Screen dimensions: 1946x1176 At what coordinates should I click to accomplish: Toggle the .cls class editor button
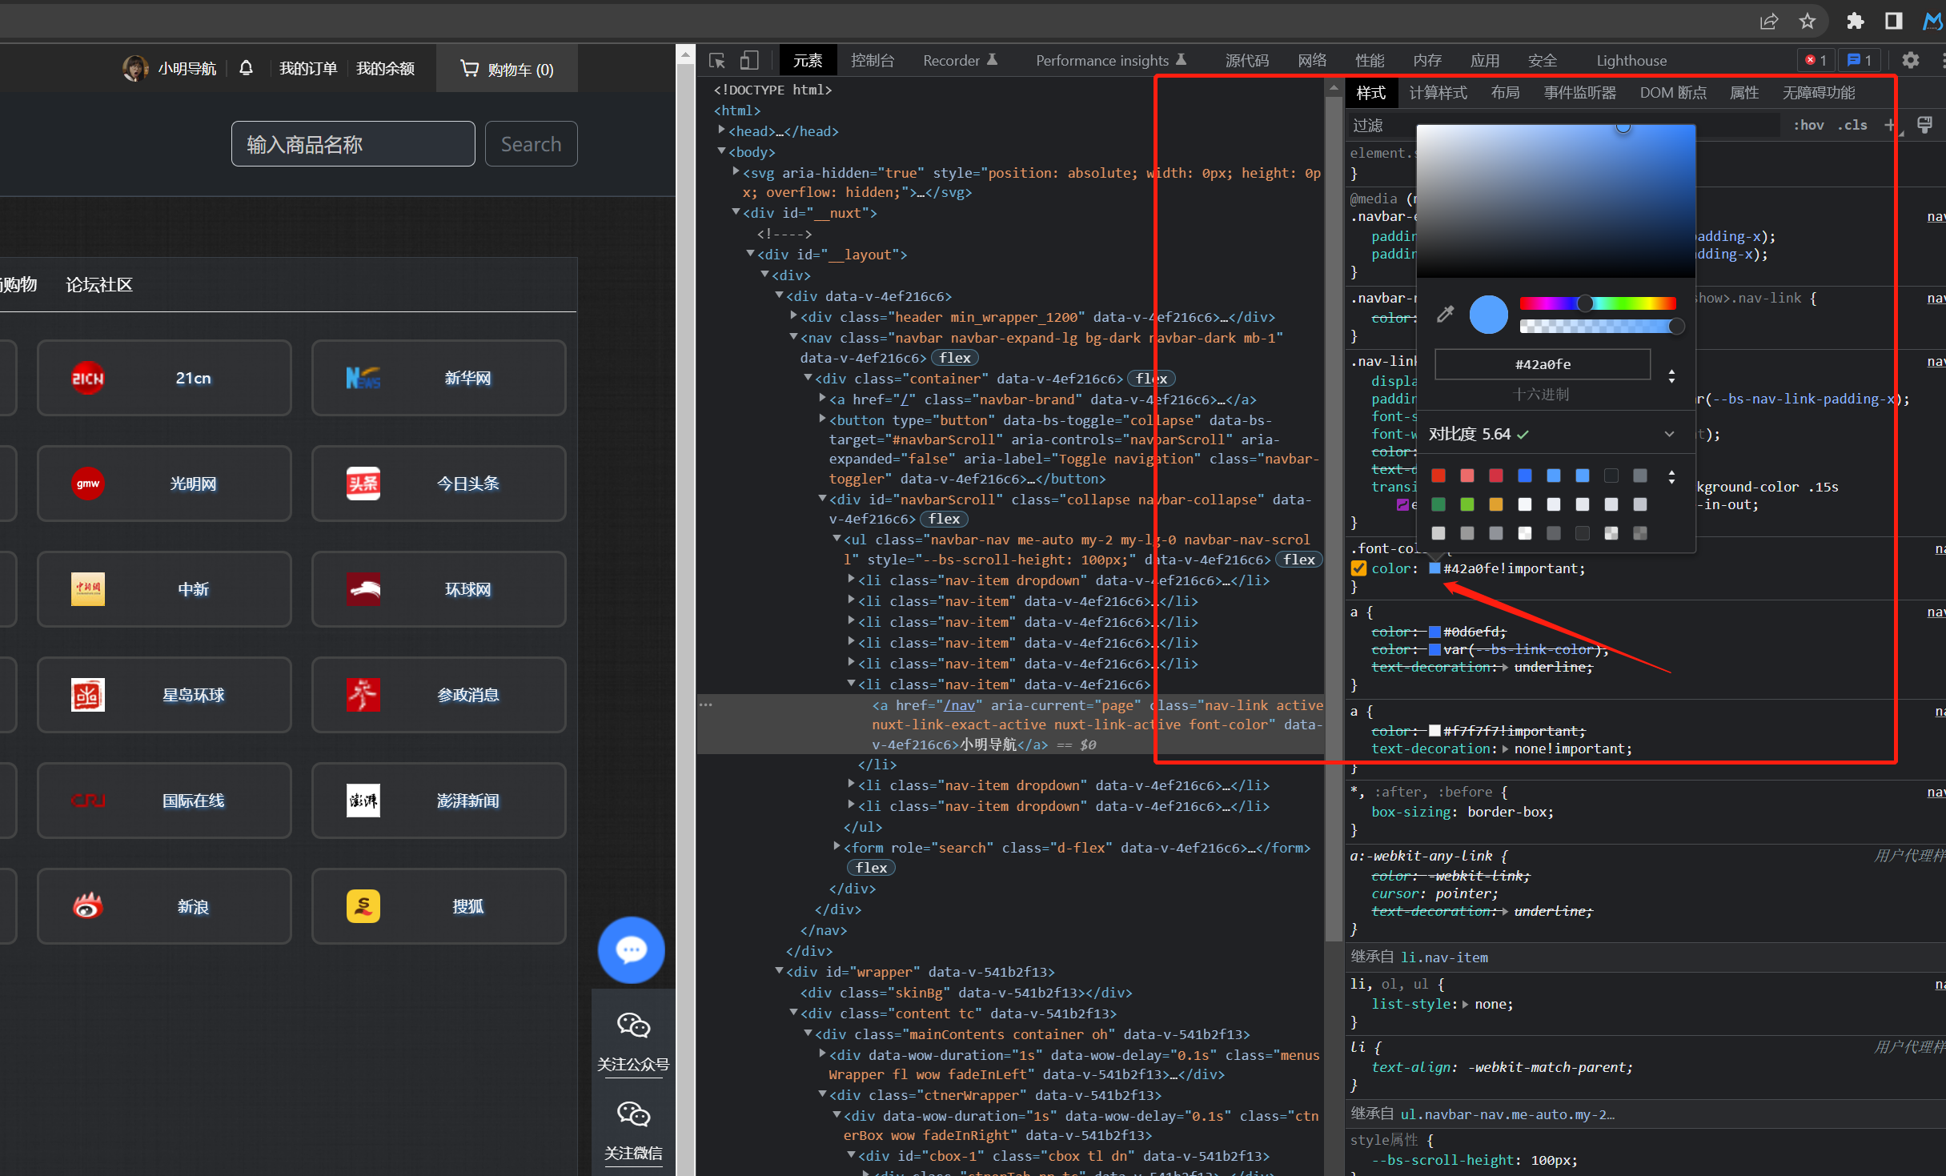tap(1852, 125)
